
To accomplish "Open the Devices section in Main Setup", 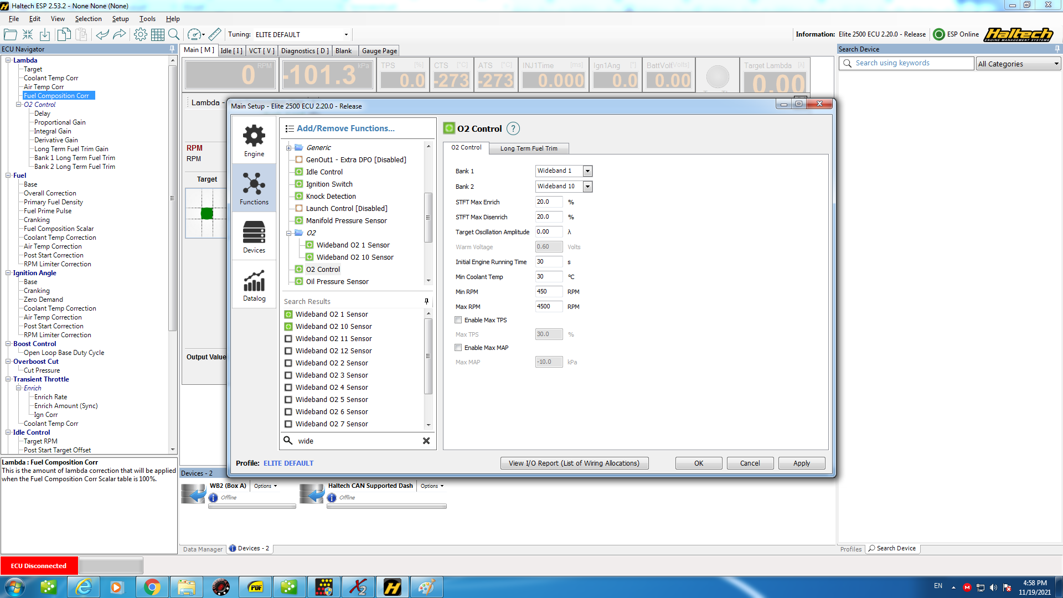I will pyautogui.click(x=254, y=237).
